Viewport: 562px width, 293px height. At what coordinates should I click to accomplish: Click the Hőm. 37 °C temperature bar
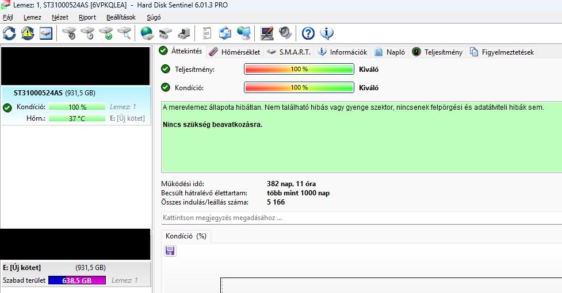click(77, 118)
